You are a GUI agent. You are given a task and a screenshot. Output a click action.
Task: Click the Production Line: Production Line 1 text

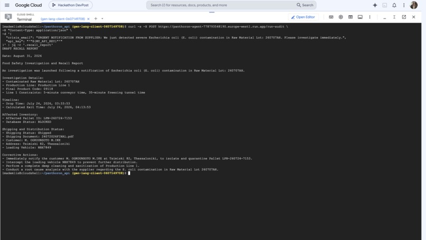point(36,85)
